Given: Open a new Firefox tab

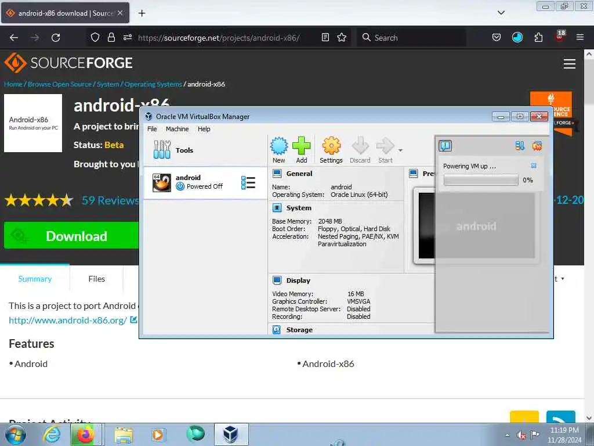Looking at the screenshot, I should pyautogui.click(x=142, y=13).
